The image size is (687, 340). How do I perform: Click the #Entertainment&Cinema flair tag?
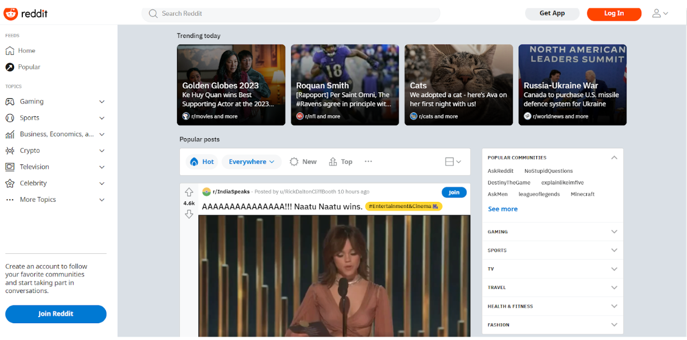[x=403, y=206]
